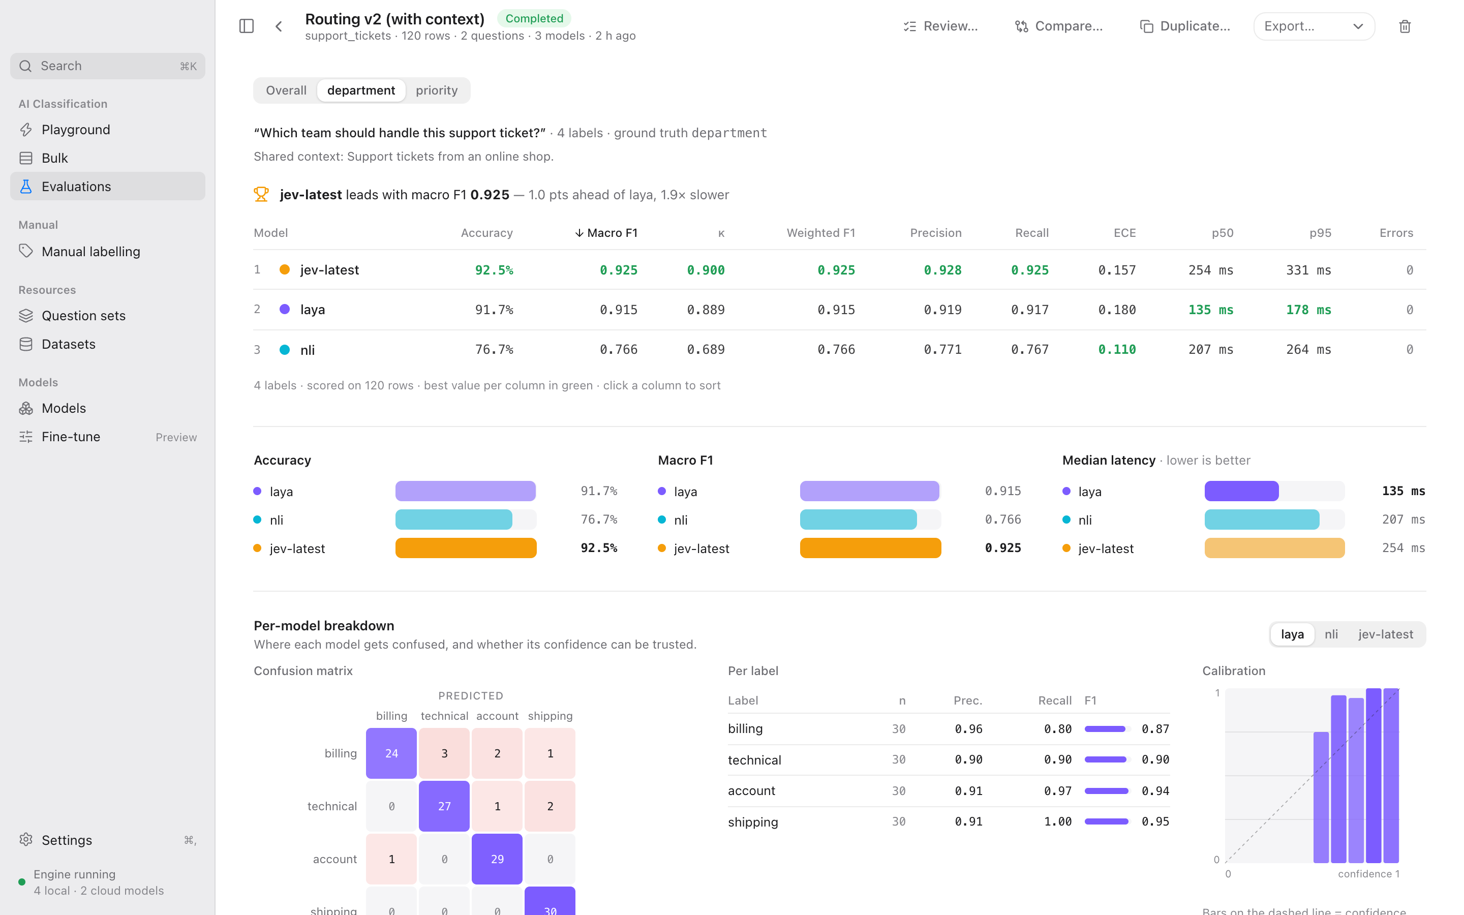Click the Datasets database icon
The width and height of the screenshot is (1464, 915).
pos(25,344)
